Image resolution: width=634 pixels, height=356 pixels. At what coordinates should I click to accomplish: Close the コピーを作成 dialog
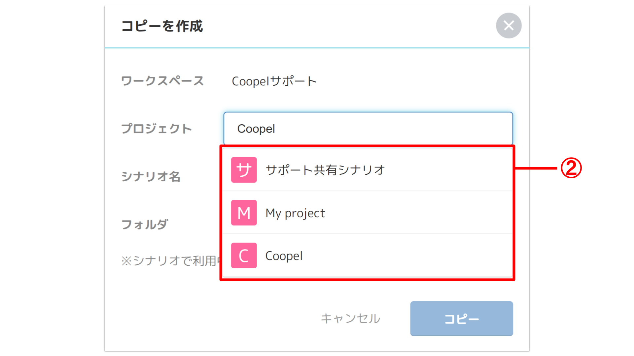click(509, 26)
